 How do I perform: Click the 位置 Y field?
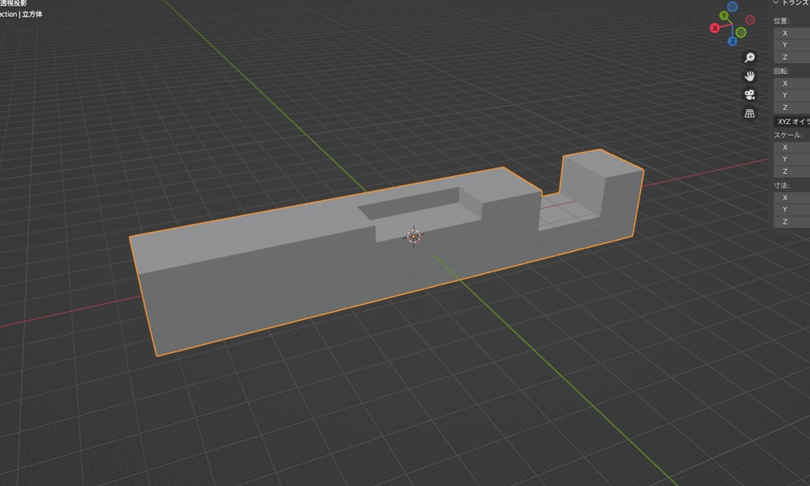click(792, 45)
